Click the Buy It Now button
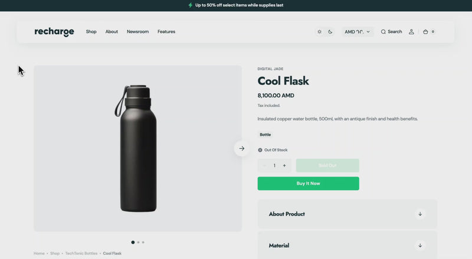The width and height of the screenshot is (472, 259). click(308, 183)
